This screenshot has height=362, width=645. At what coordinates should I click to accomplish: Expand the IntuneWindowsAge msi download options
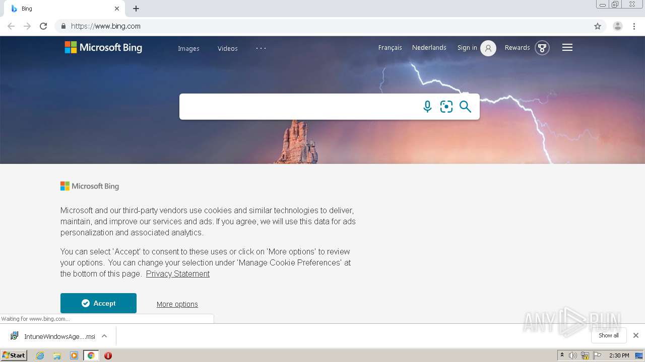tap(104, 336)
